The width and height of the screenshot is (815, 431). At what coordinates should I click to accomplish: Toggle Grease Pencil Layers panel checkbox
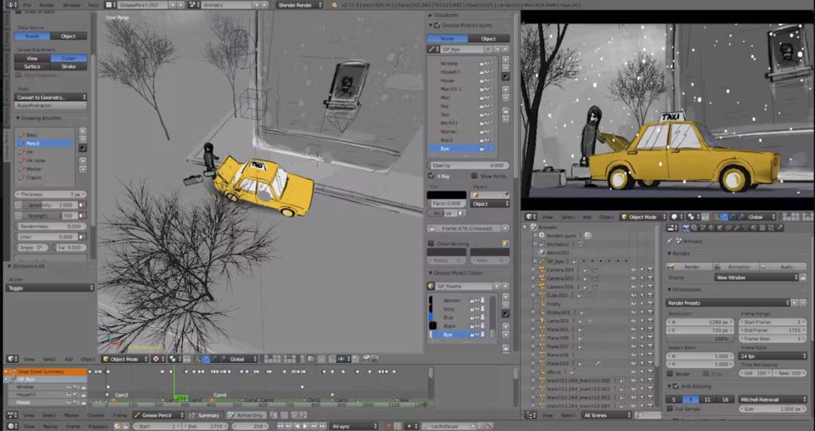click(436, 25)
